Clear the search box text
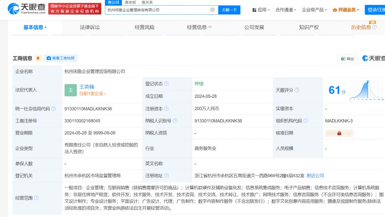385x217 pixels. pyautogui.click(x=212, y=10)
